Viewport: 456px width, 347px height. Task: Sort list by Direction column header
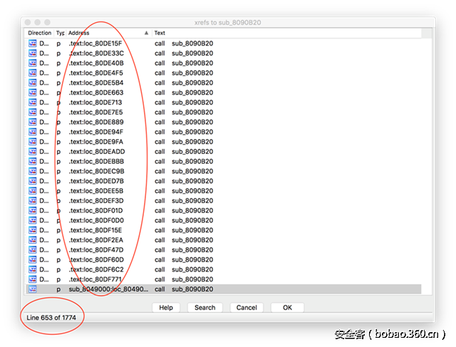(x=40, y=33)
